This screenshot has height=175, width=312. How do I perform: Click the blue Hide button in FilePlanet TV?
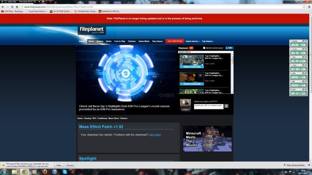pos(229,48)
